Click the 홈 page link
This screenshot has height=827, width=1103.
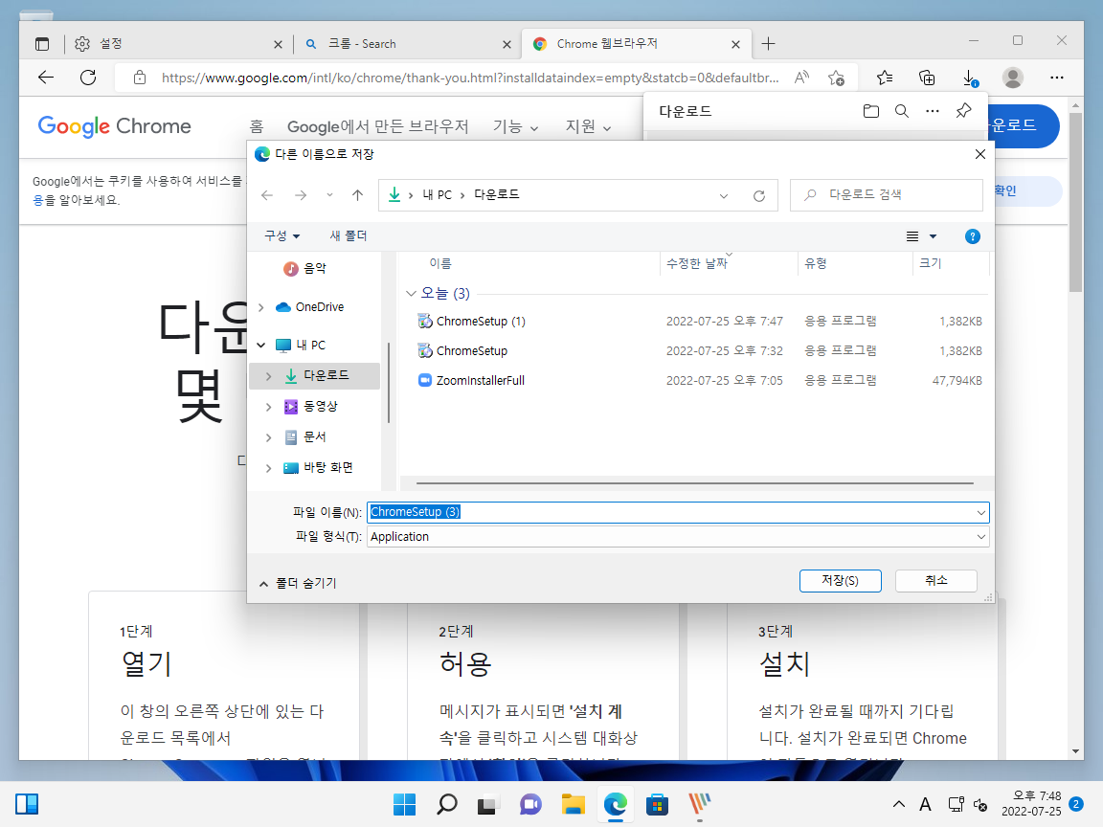256,126
